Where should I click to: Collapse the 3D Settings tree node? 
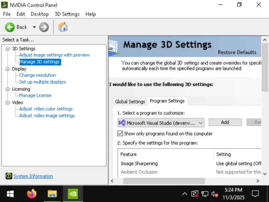[8, 49]
